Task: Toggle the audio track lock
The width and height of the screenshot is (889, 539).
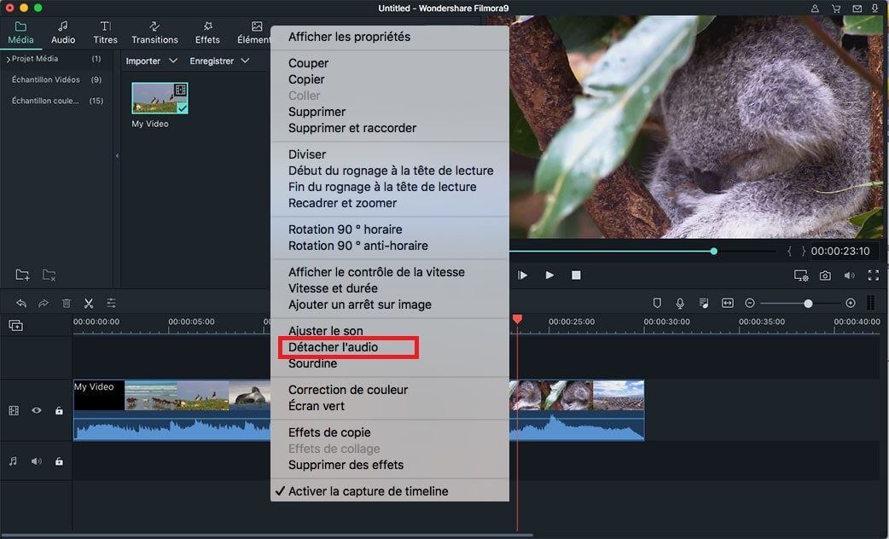Action: pyautogui.click(x=59, y=461)
